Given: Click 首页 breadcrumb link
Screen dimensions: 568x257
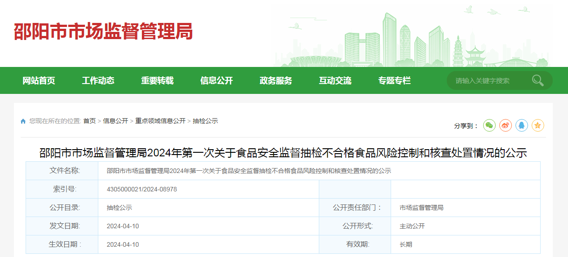Looking at the screenshot, I should tap(89, 121).
